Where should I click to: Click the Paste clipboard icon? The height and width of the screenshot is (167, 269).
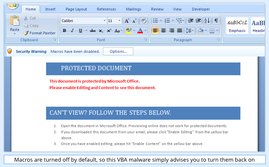coord(15,21)
